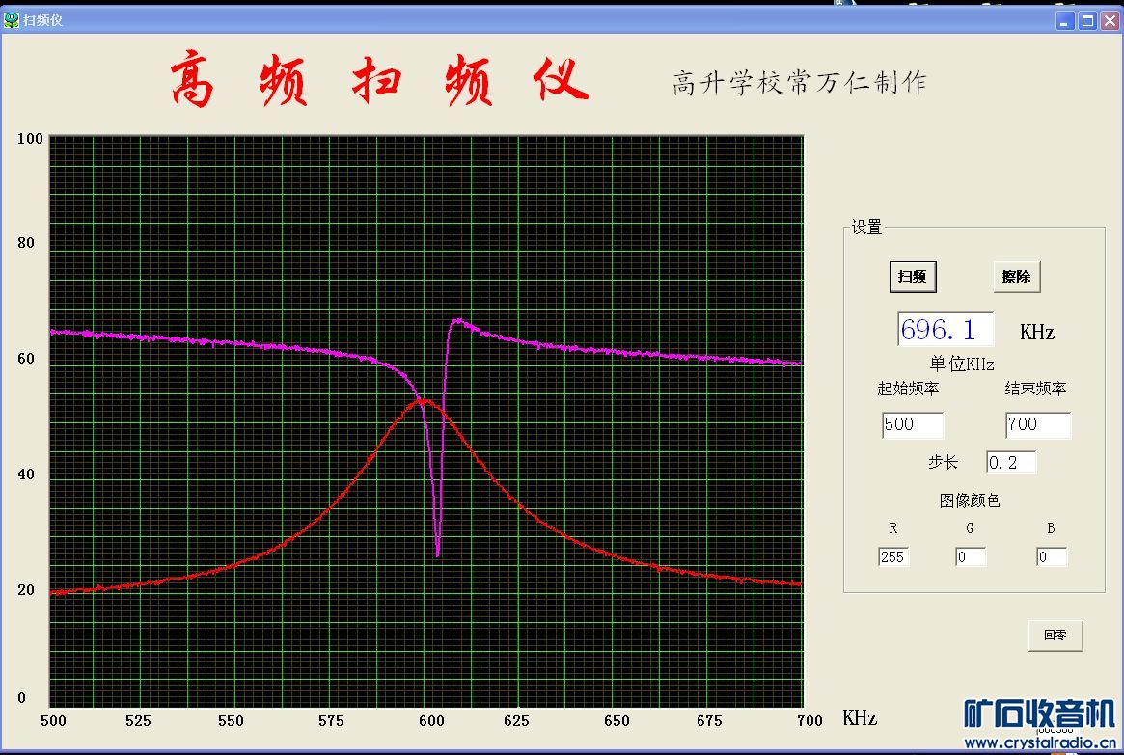This screenshot has height=755, width=1124.
Task: Click the 600 x-axis tick label
Action: (x=431, y=721)
